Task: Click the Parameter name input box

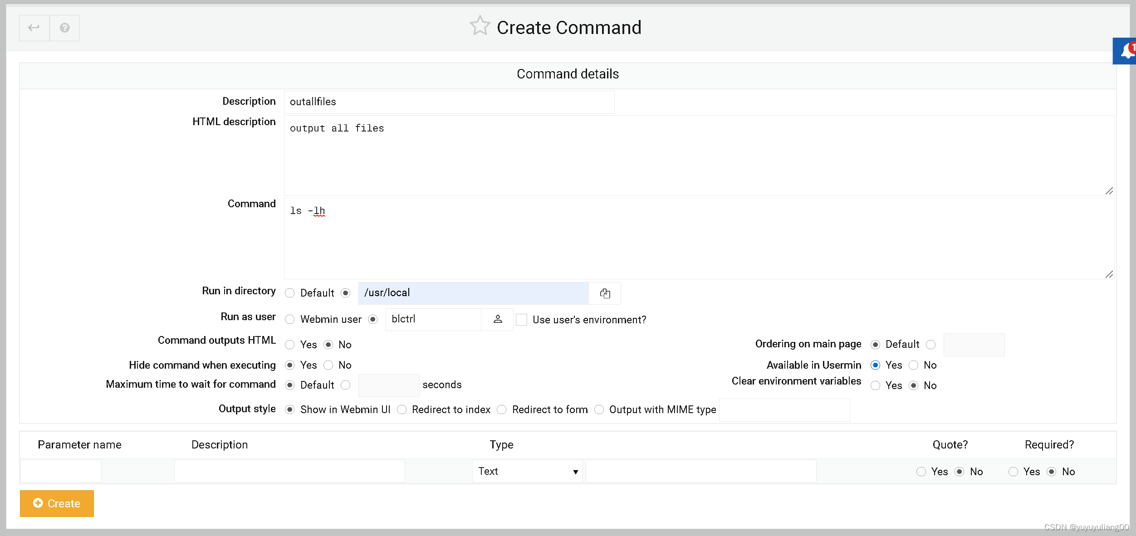Action: (x=61, y=472)
